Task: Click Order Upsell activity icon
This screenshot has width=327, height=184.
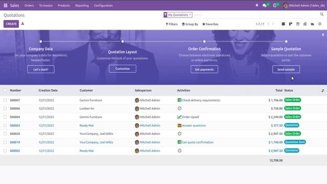Action: (x=179, y=117)
